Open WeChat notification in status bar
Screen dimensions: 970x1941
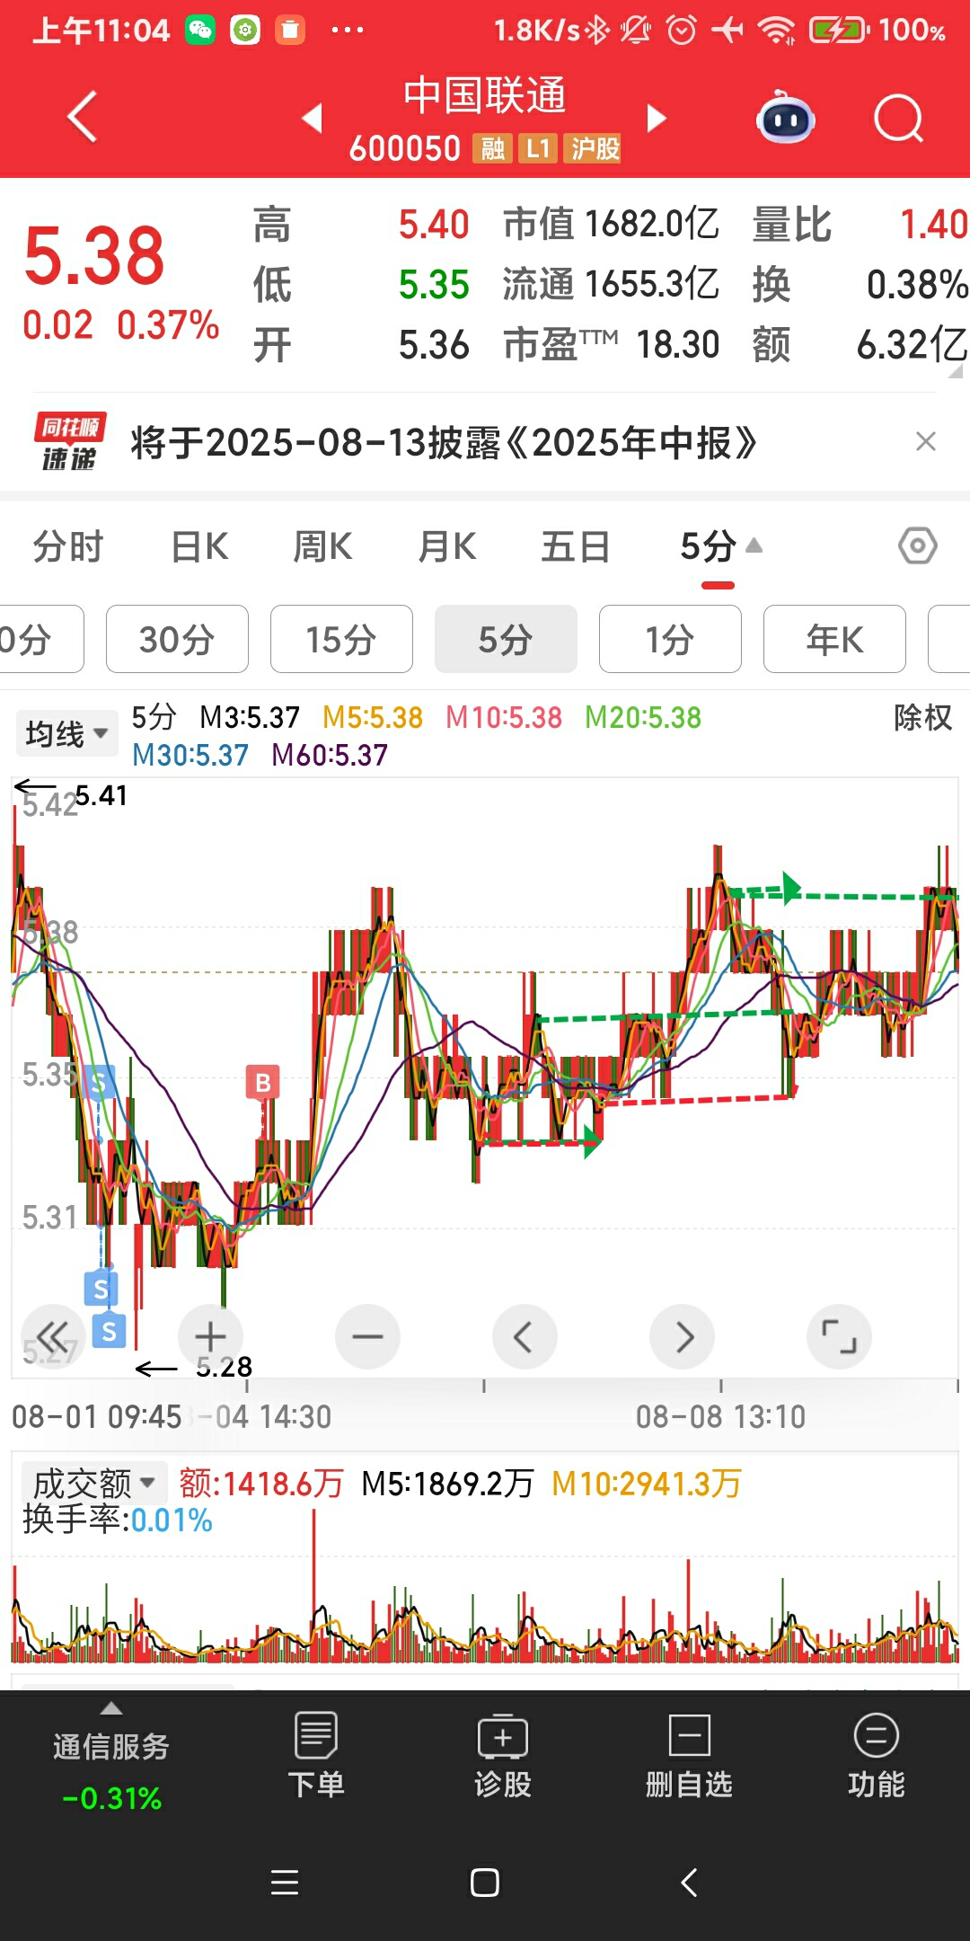[200, 30]
